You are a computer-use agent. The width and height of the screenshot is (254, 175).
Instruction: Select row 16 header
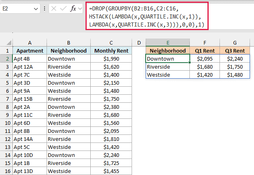coord(6,171)
